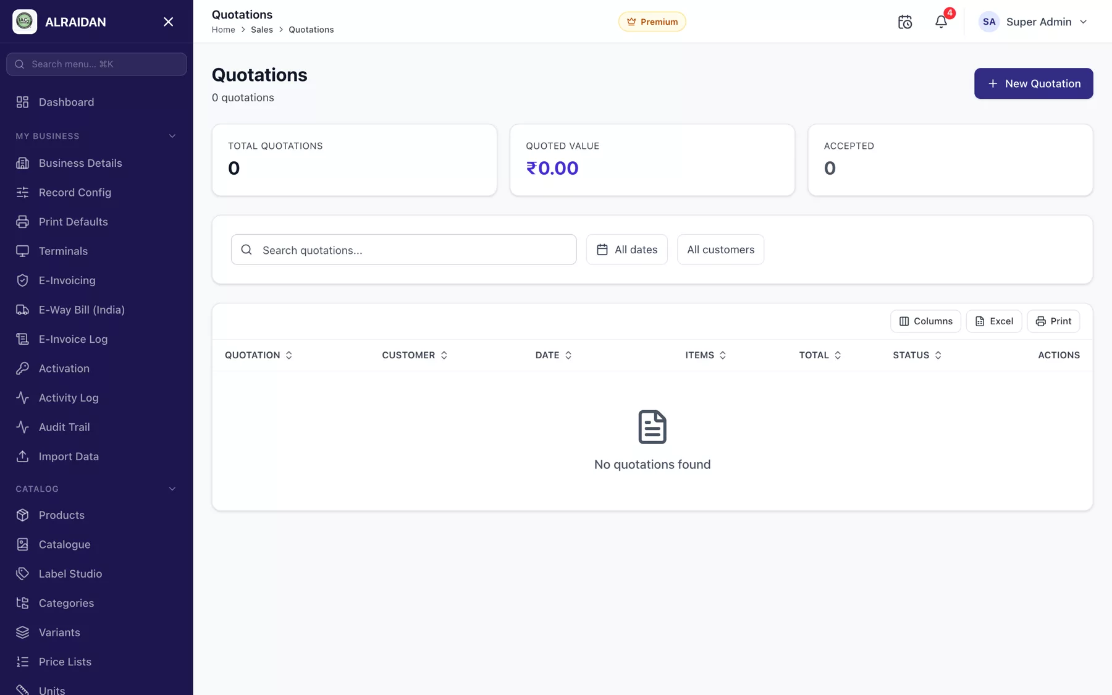
Task: Click the QUOTED VALUE ₹0.00 amount
Action: (552, 168)
